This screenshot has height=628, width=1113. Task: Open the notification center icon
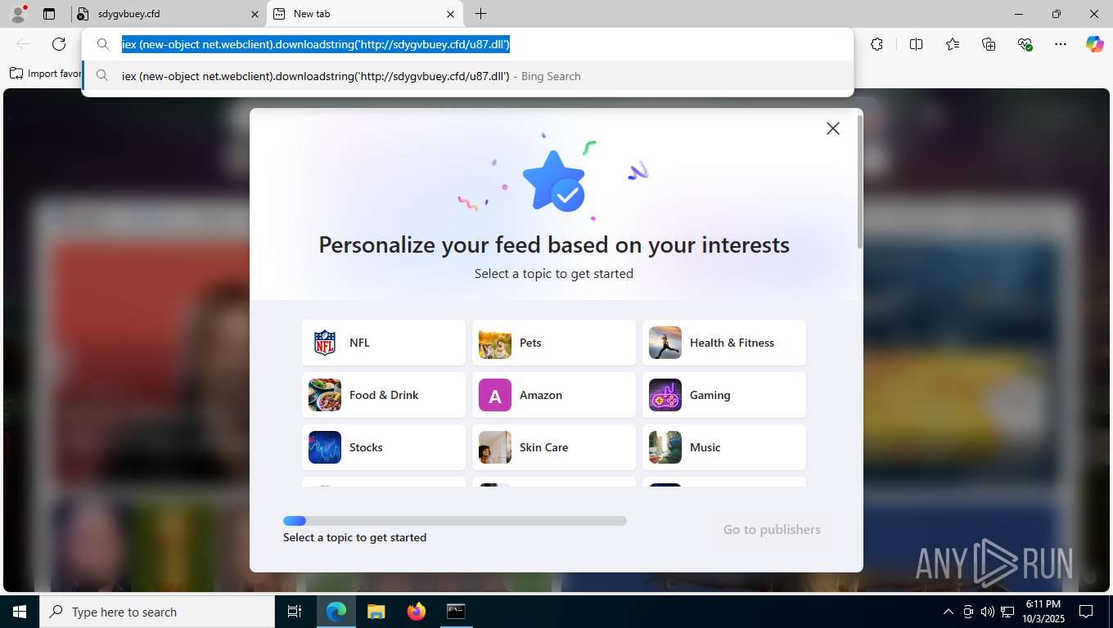[1086, 612]
